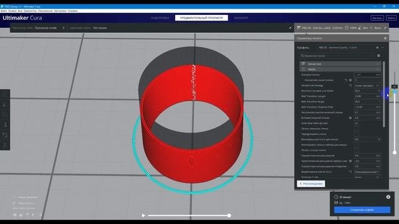This screenshot has width=399, height=224.
Task: Click the Качество category icon
Action: 303,64
